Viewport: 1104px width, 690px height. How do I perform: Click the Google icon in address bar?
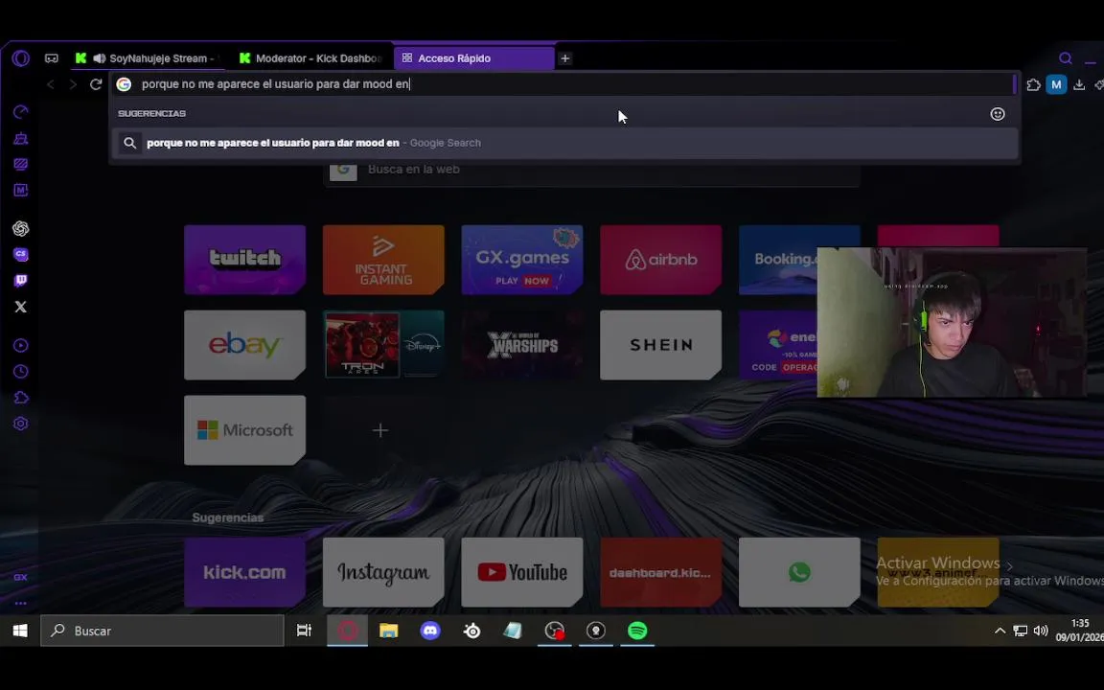click(124, 84)
